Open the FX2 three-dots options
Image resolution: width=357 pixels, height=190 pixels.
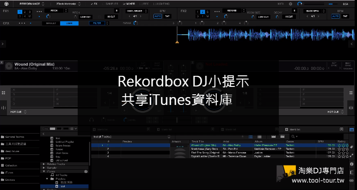click(x=217, y=12)
